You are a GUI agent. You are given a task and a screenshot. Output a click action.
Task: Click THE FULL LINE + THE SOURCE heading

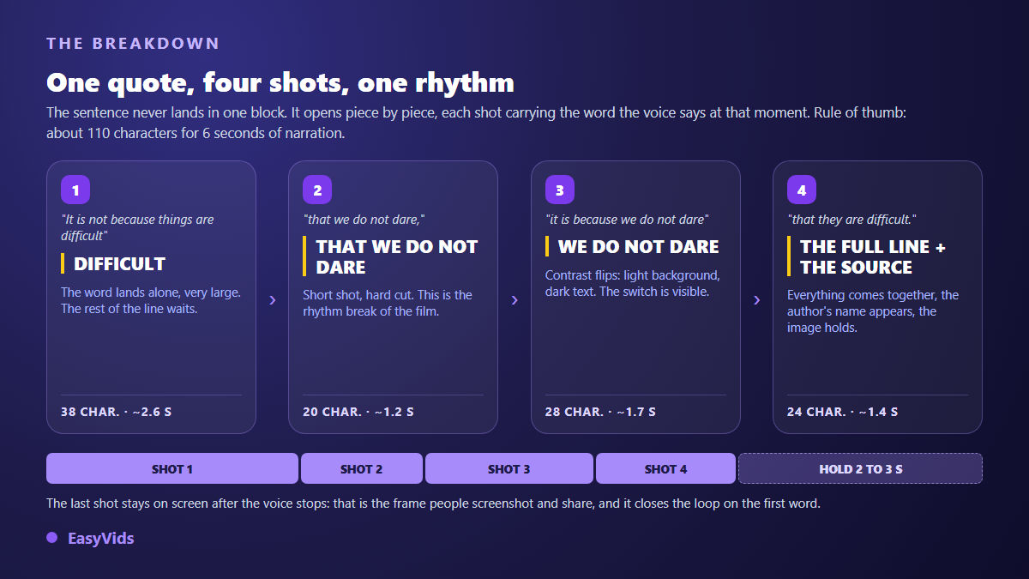(x=873, y=256)
